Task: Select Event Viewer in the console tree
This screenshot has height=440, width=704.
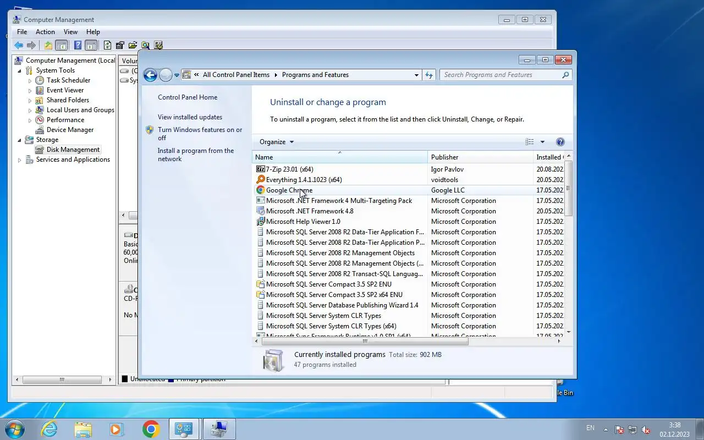Action: pos(65,90)
